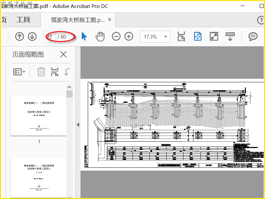
Task: Select the Hand pan tool
Action: [100, 36]
